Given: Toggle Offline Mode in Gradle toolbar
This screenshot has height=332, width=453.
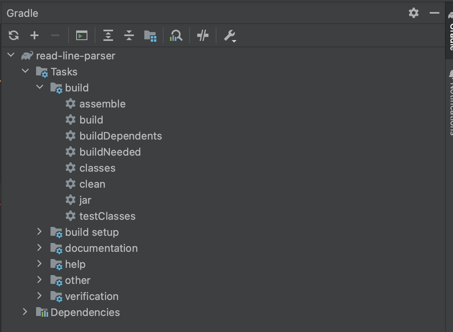Looking at the screenshot, I should click(x=203, y=36).
